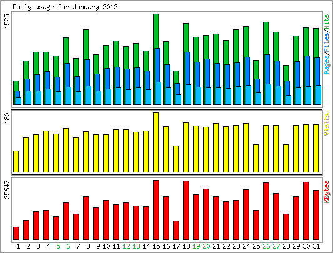Click the green weekend day 19 label
Viewport: 333px width, 253px height.
(196, 246)
